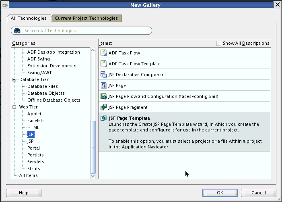The image size is (282, 202).
Task: Select ADF Task Flow Template item text
Action: [x=134, y=64]
